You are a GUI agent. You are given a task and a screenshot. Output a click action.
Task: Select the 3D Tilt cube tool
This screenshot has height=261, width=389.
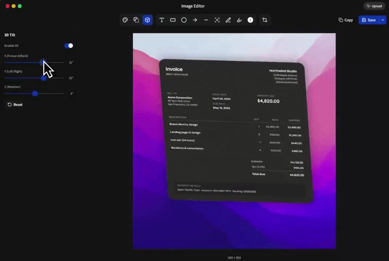[x=147, y=20]
